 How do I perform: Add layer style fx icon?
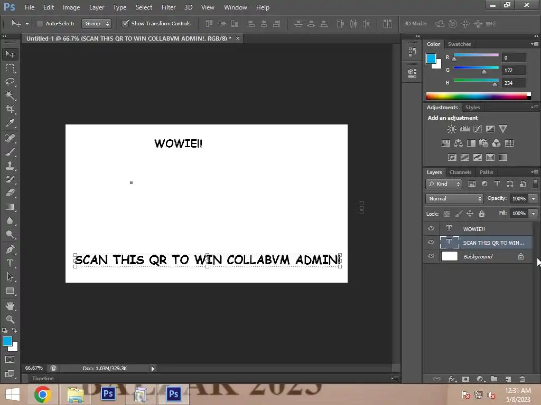(x=452, y=379)
